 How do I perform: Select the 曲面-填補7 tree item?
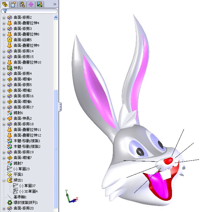[23, 158]
